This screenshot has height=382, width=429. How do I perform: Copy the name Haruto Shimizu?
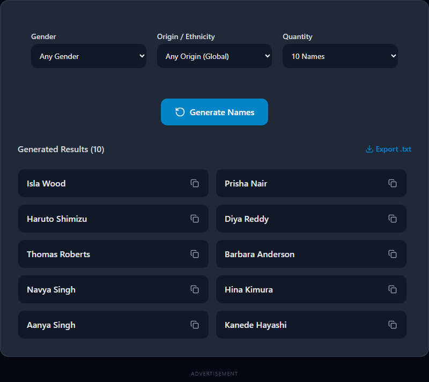click(195, 219)
